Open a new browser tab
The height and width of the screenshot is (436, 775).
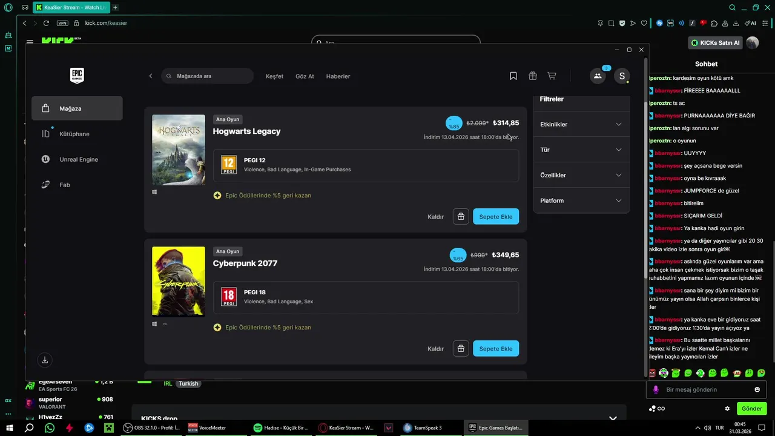click(x=115, y=7)
